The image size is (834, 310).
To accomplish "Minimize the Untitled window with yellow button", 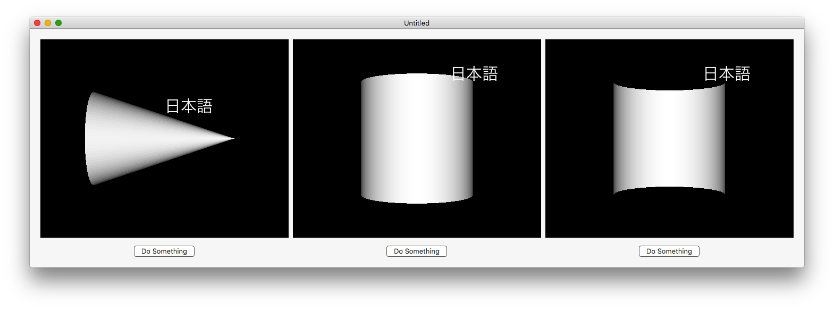I will pyautogui.click(x=48, y=23).
